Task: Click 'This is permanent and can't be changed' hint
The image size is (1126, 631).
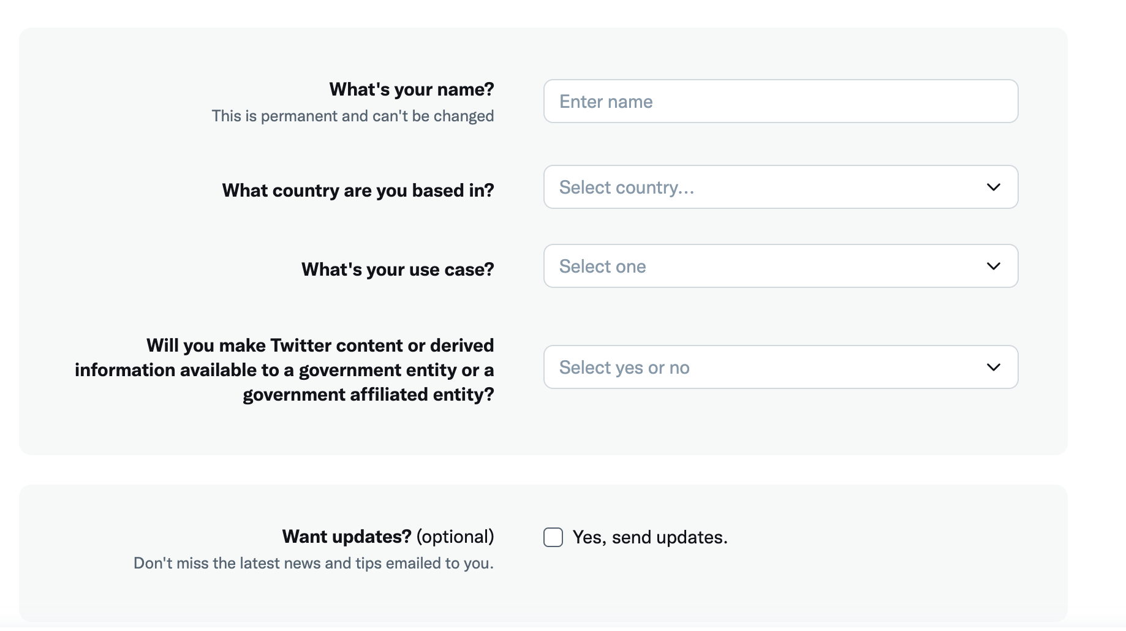Action: [353, 116]
